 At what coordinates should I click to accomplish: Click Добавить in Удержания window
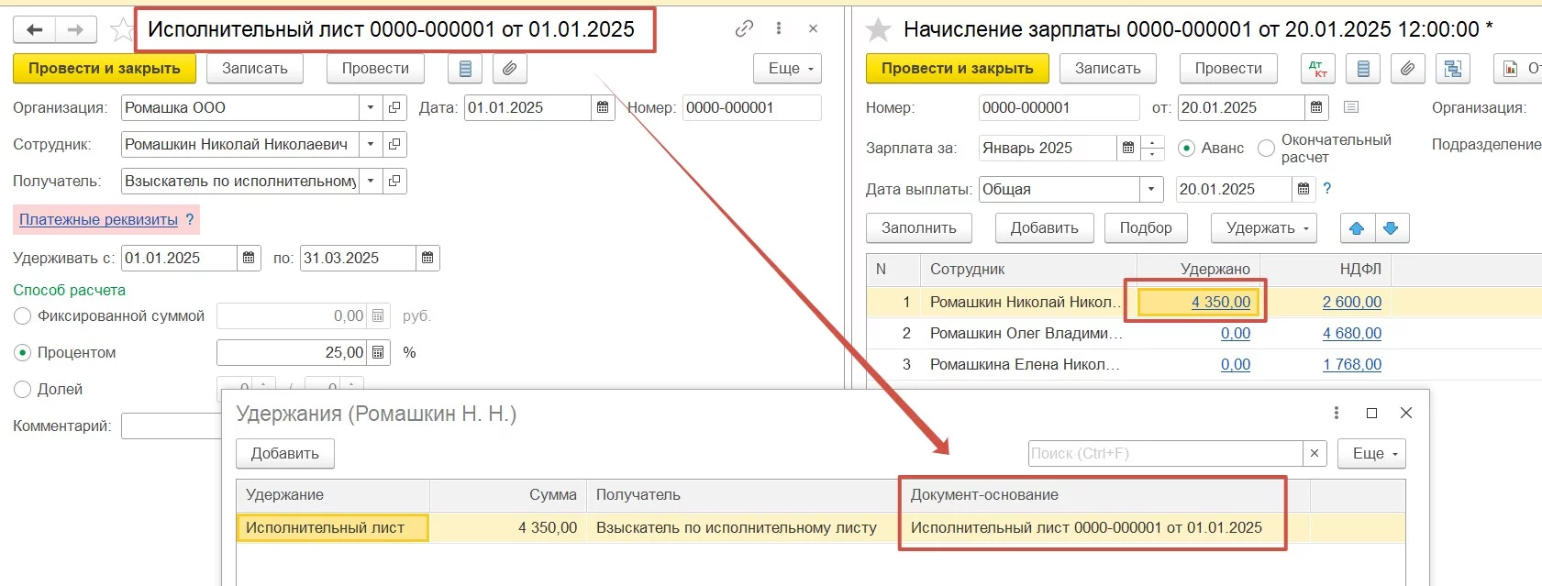tap(285, 453)
